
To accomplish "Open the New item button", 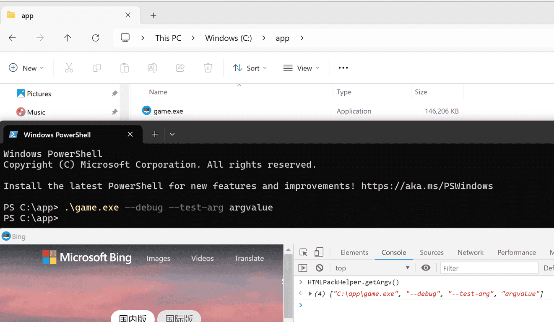I will click(x=26, y=68).
